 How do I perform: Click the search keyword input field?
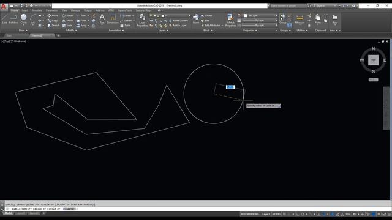pos(288,5)
